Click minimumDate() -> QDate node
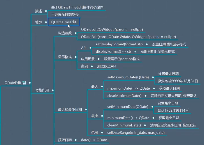 [128, 118]
